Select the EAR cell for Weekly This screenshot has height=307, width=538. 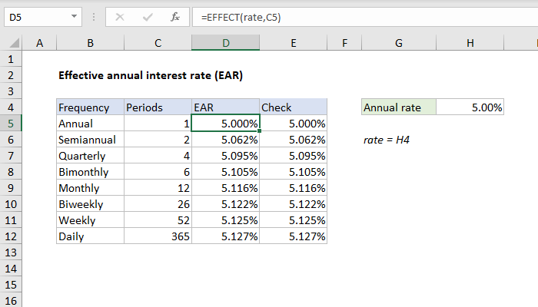click(225, 220)
